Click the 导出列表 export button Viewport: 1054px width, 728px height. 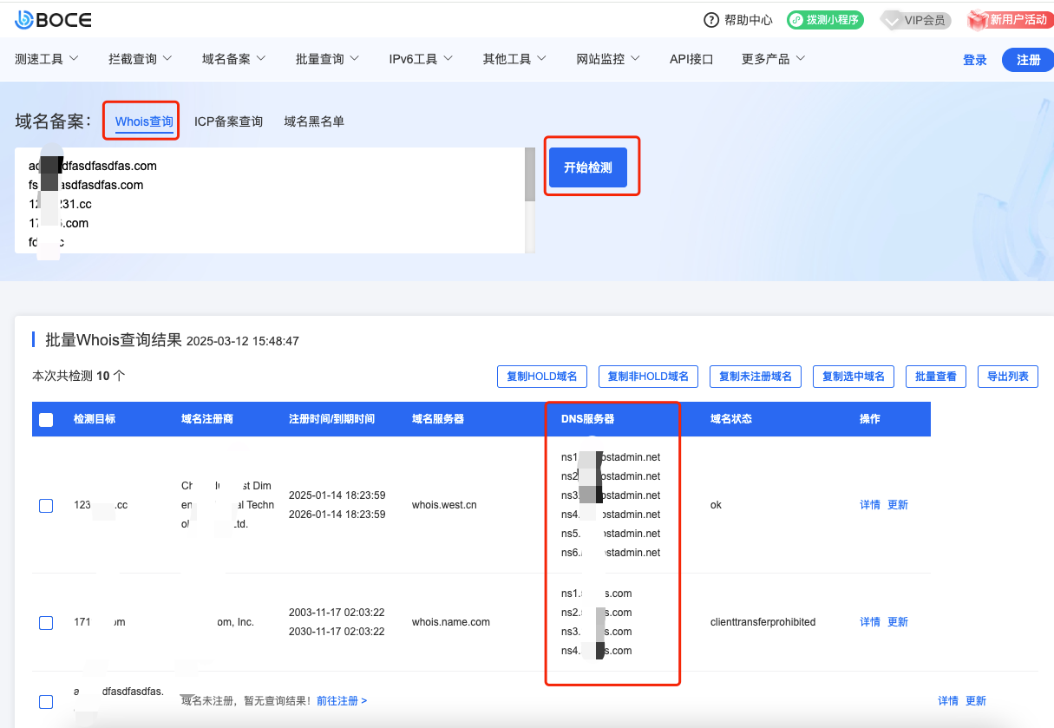pyautogui.click(x=1007, y=377)
